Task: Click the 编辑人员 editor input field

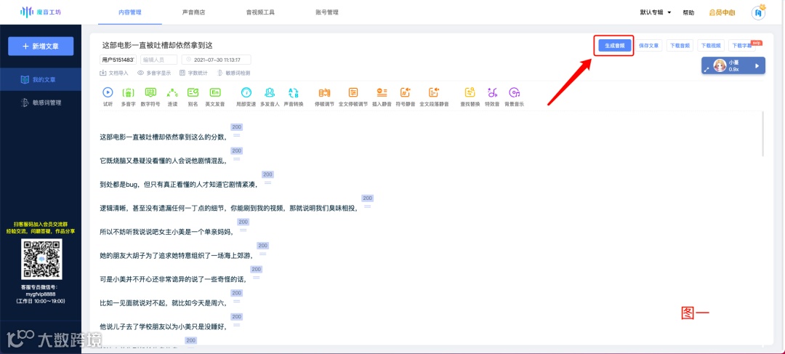Action: point(158,60)
